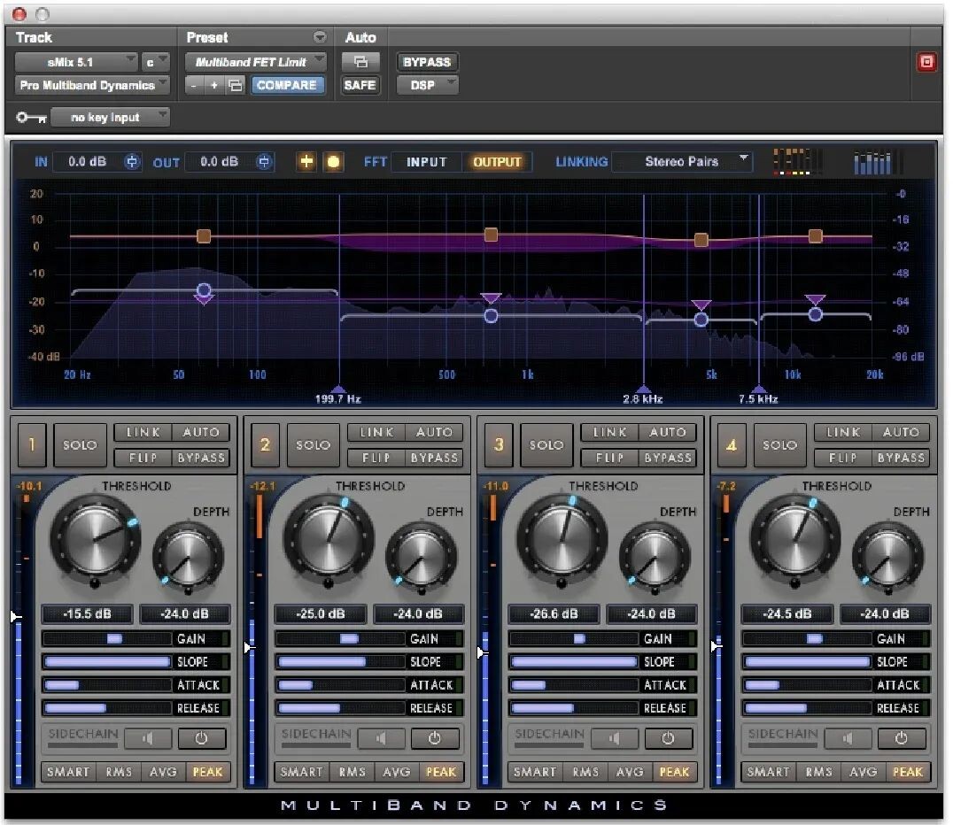Toggle AUTO on band 4

pyautogui.click(x=902, y=433)
